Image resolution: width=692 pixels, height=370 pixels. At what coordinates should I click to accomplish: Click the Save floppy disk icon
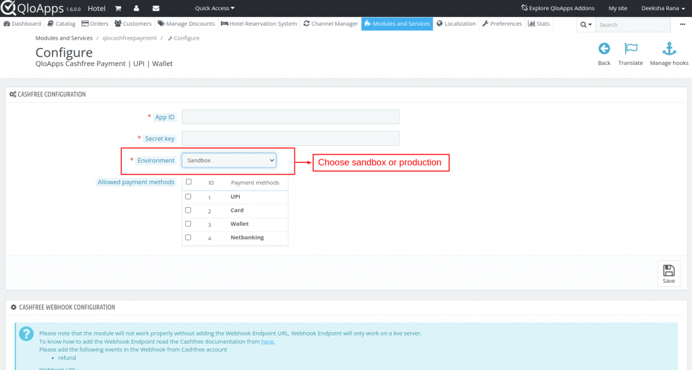pyautogui.click(x=668, y=270)
